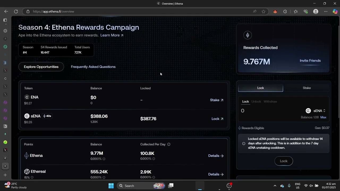Open the Learn More link
This screenshot has height=191, width=340.
[x=112, y=35]
